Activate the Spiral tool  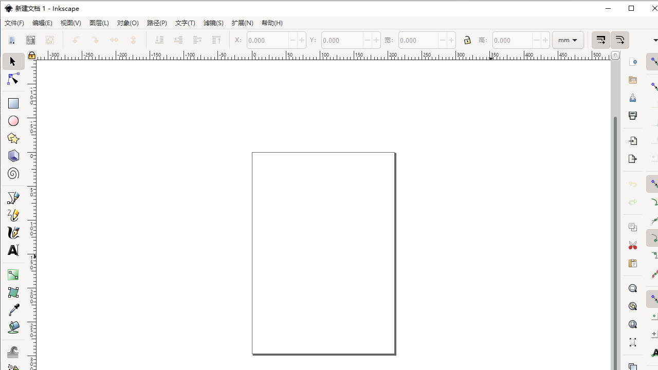13,174
